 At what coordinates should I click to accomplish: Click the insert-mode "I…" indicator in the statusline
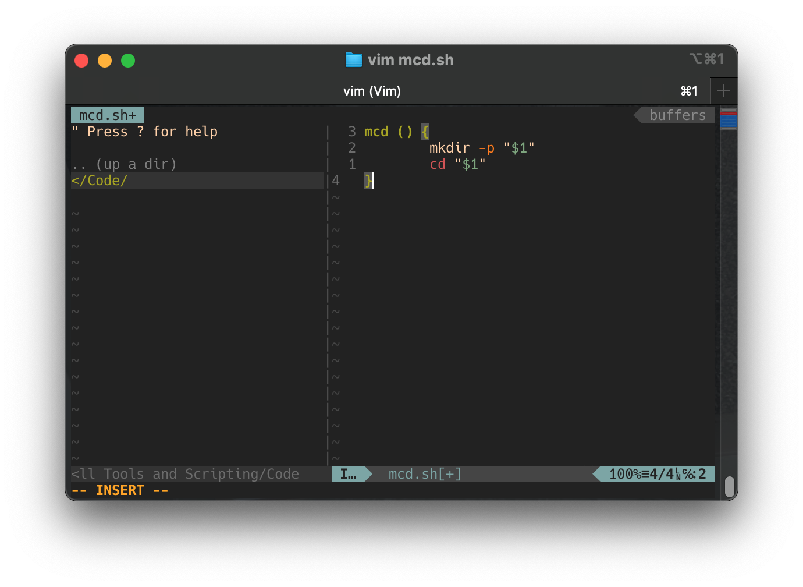click(x=349, y=474)
